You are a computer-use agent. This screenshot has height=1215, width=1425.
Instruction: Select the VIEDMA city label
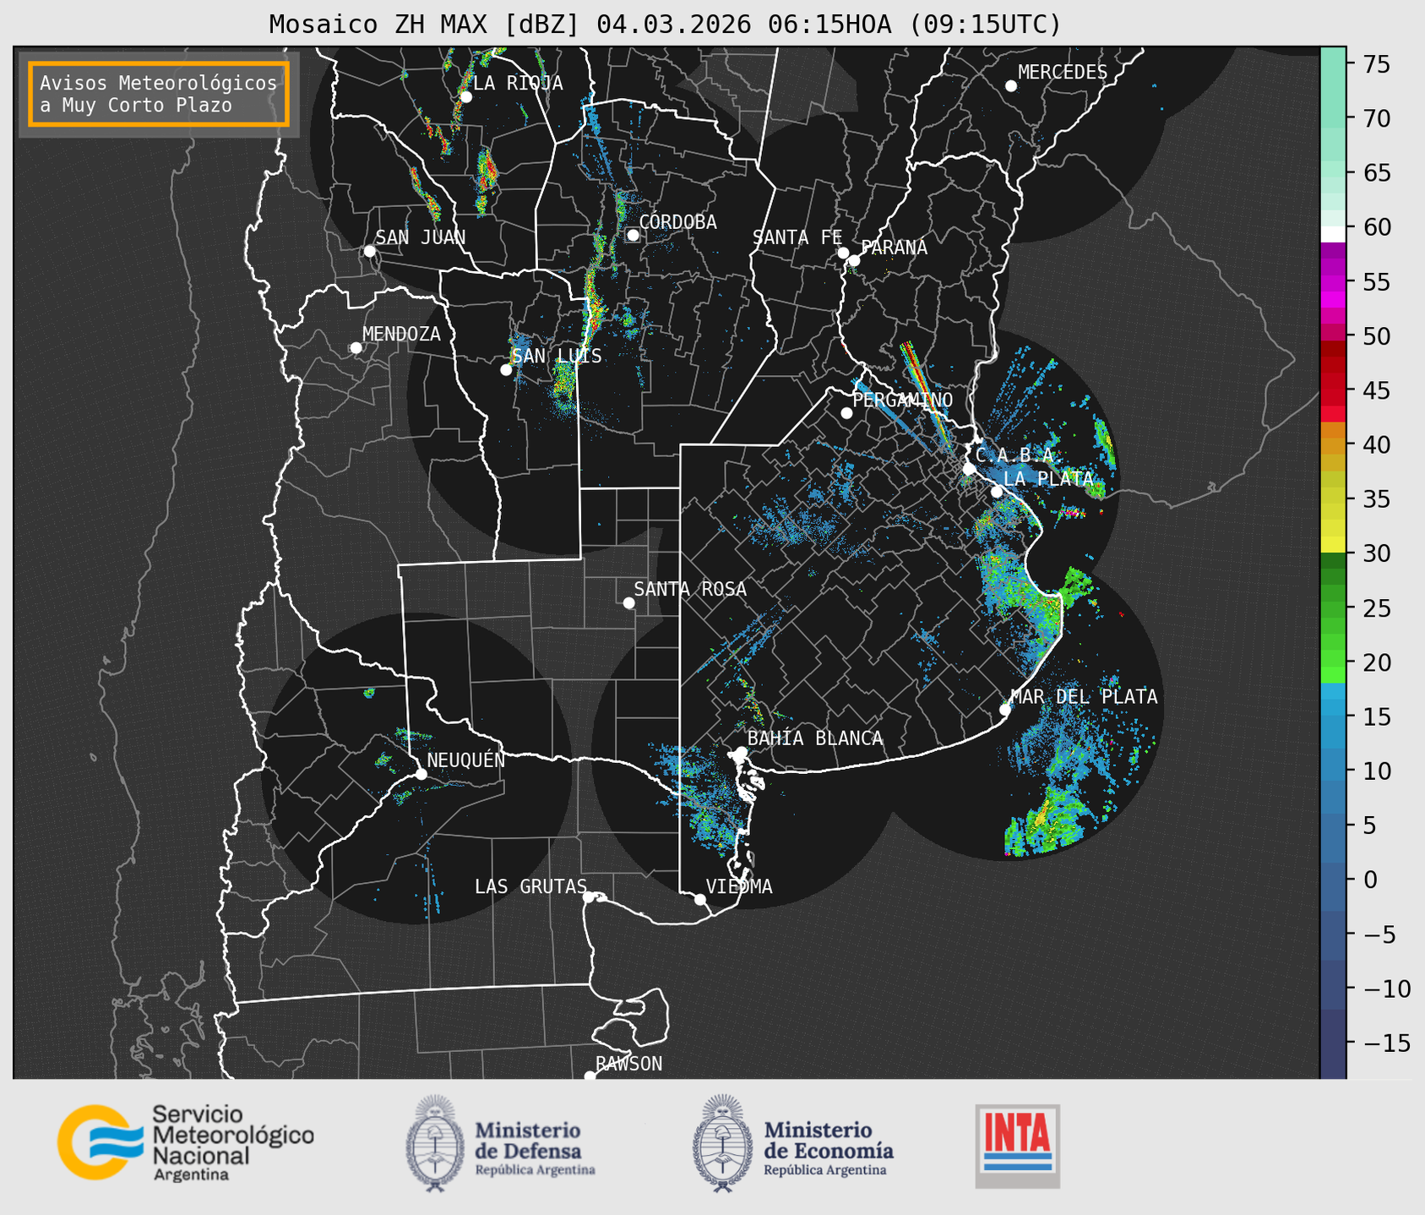click(x=739, y=886)
